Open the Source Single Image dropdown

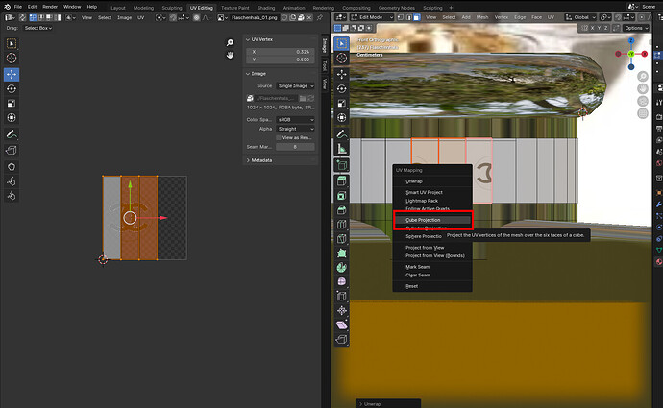tap(296, 86)
